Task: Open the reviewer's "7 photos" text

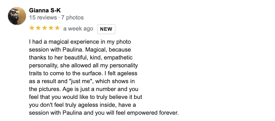Action: [x=72, y=18]
